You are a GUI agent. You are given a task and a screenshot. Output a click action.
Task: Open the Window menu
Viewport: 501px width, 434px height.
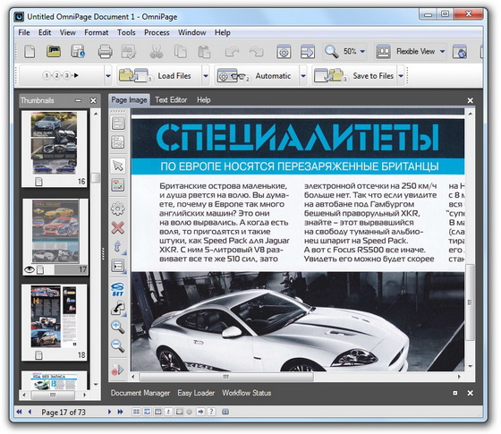tap(191, 32)
